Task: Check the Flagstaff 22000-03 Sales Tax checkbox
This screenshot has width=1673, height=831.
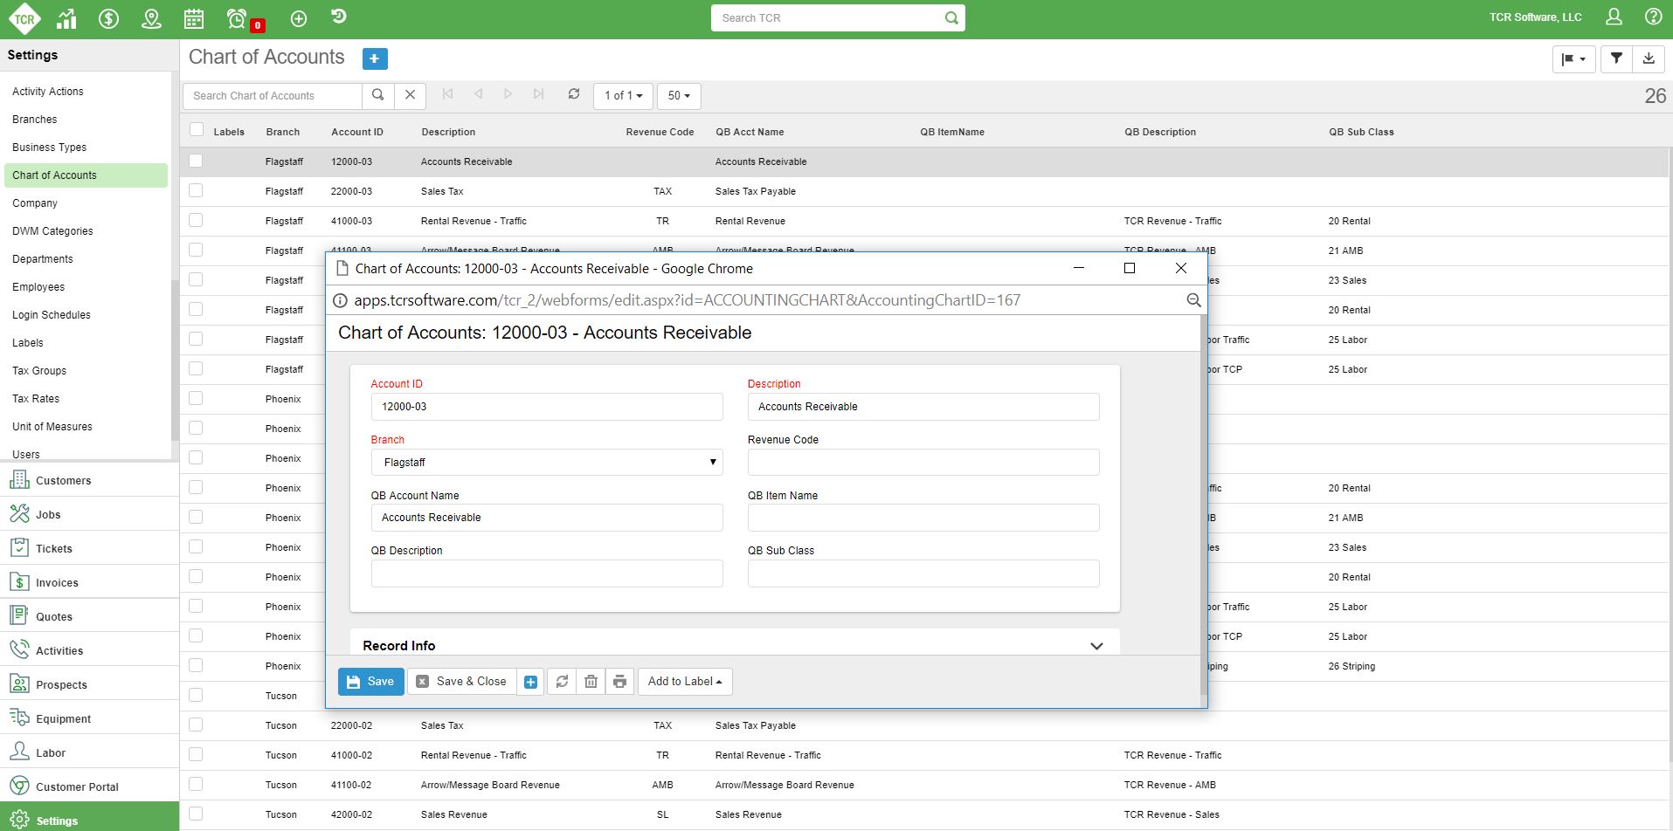Action: coord(196,190)
